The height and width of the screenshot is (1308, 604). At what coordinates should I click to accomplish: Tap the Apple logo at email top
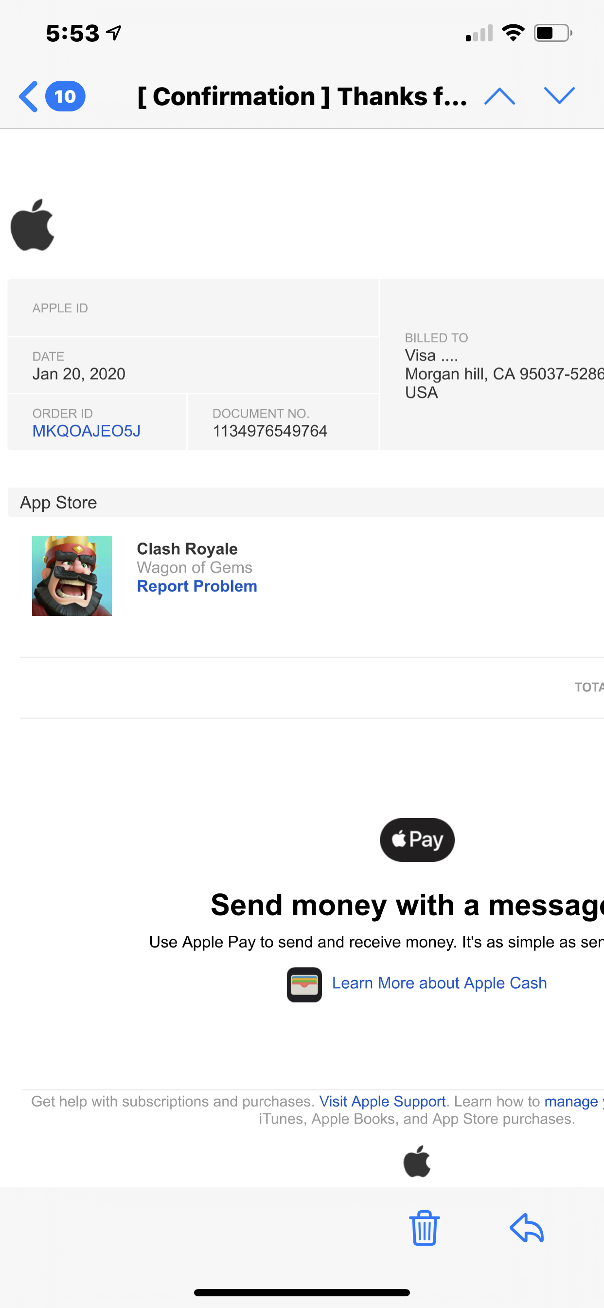33,224
